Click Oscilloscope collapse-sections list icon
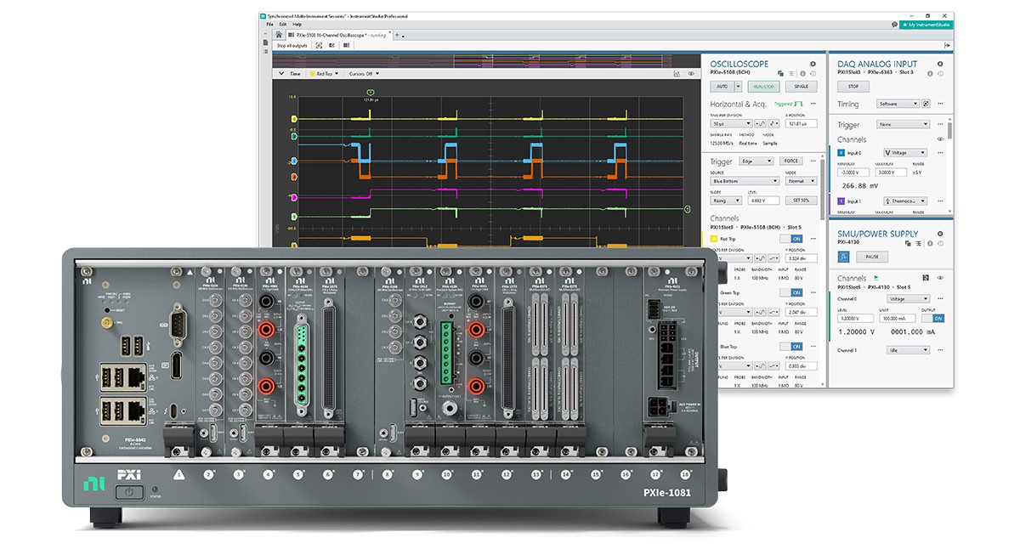 click(x=791, y=74)
